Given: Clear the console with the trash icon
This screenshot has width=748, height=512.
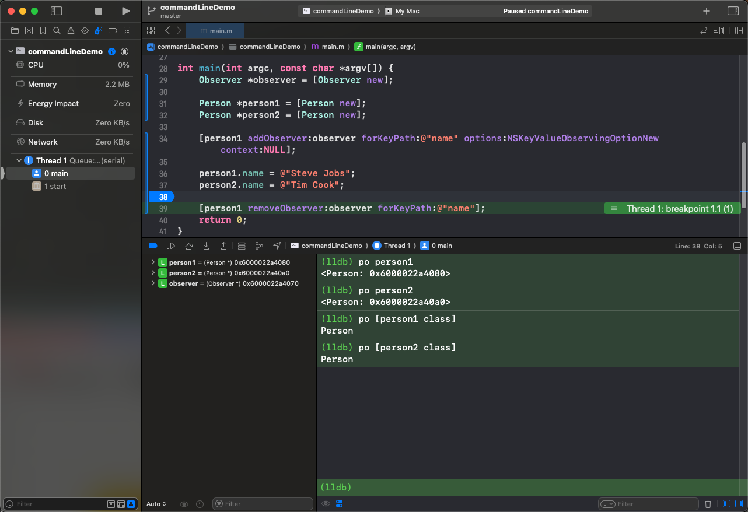Looking at the screenshot, I should click(708, 504).
